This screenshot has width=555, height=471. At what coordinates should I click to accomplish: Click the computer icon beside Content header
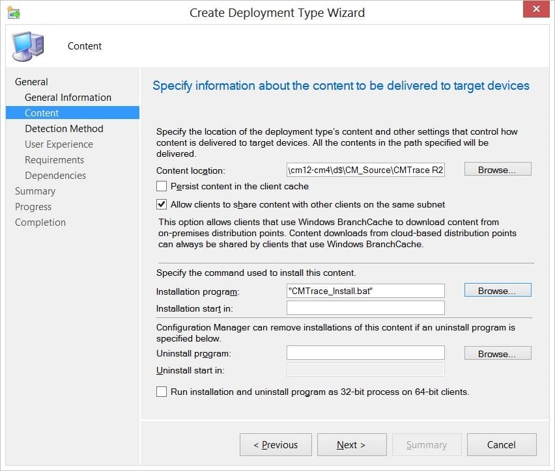27,46
